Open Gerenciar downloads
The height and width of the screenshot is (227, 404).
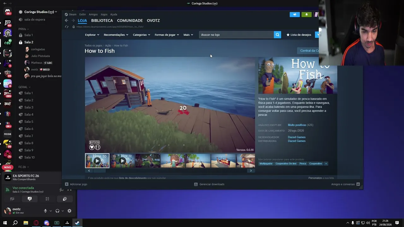209,184
